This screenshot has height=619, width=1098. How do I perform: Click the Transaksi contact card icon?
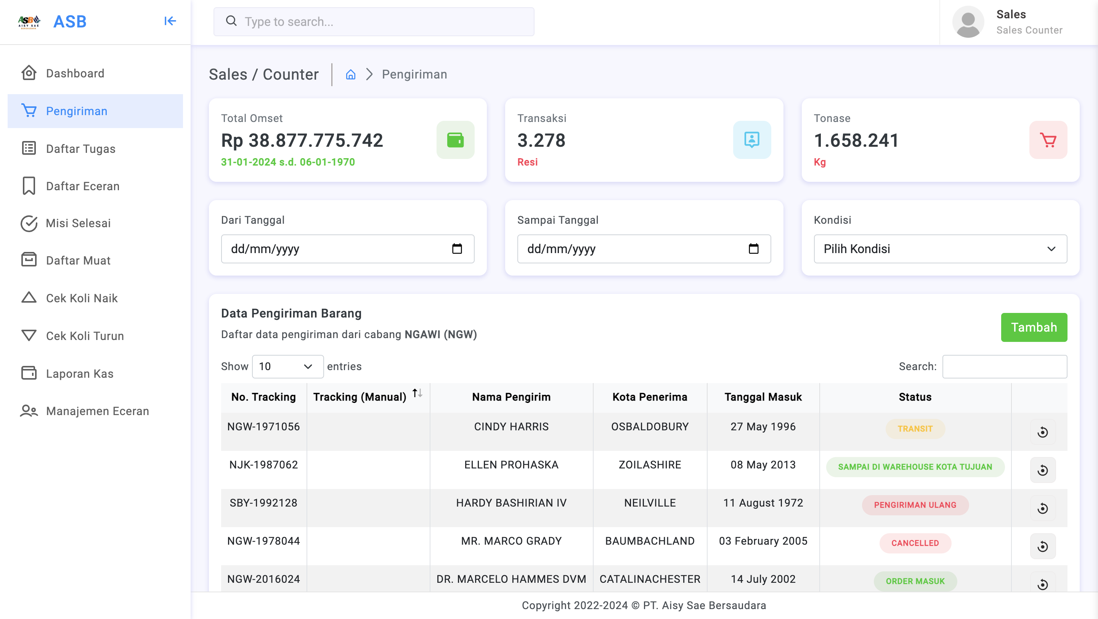[751, 140]
